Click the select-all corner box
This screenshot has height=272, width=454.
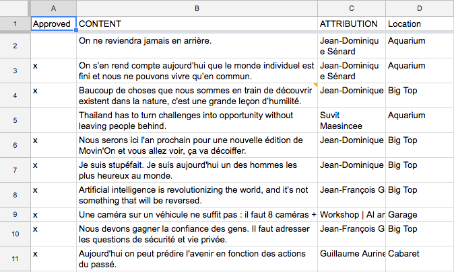click(15, 7)
